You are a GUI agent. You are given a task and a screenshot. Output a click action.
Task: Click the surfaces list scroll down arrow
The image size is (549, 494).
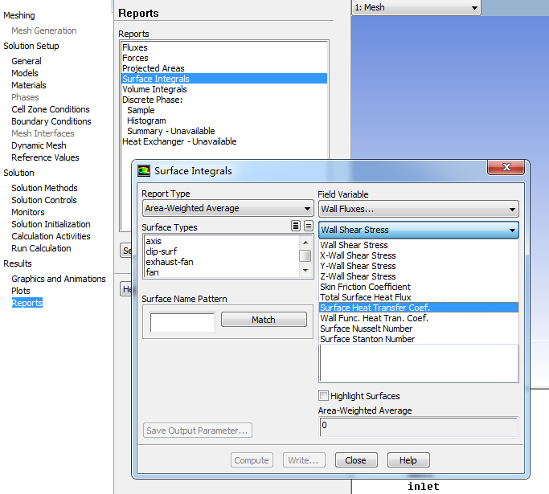[x=305, y=271]
